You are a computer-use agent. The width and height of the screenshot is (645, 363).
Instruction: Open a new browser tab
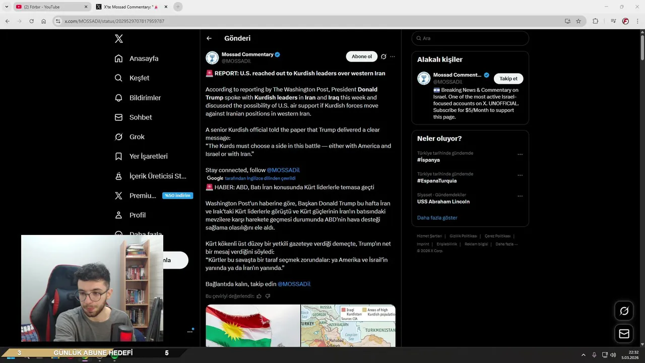click(x=177, y=7)
